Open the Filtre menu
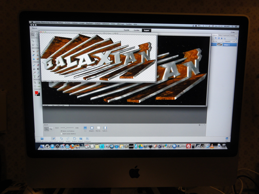 tap(113, 24)
